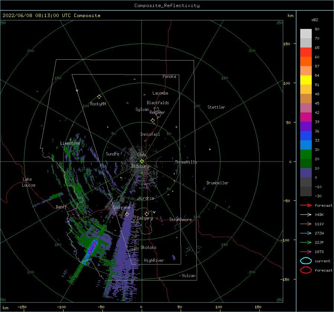
Task: Click the Sylvan label on the map
Action: pyautogui.click(x=142, y=109)
